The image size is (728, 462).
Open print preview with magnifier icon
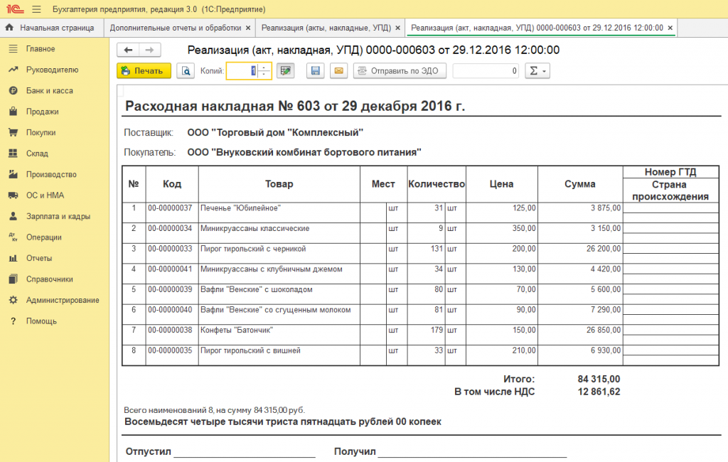[x=186, y=70]
